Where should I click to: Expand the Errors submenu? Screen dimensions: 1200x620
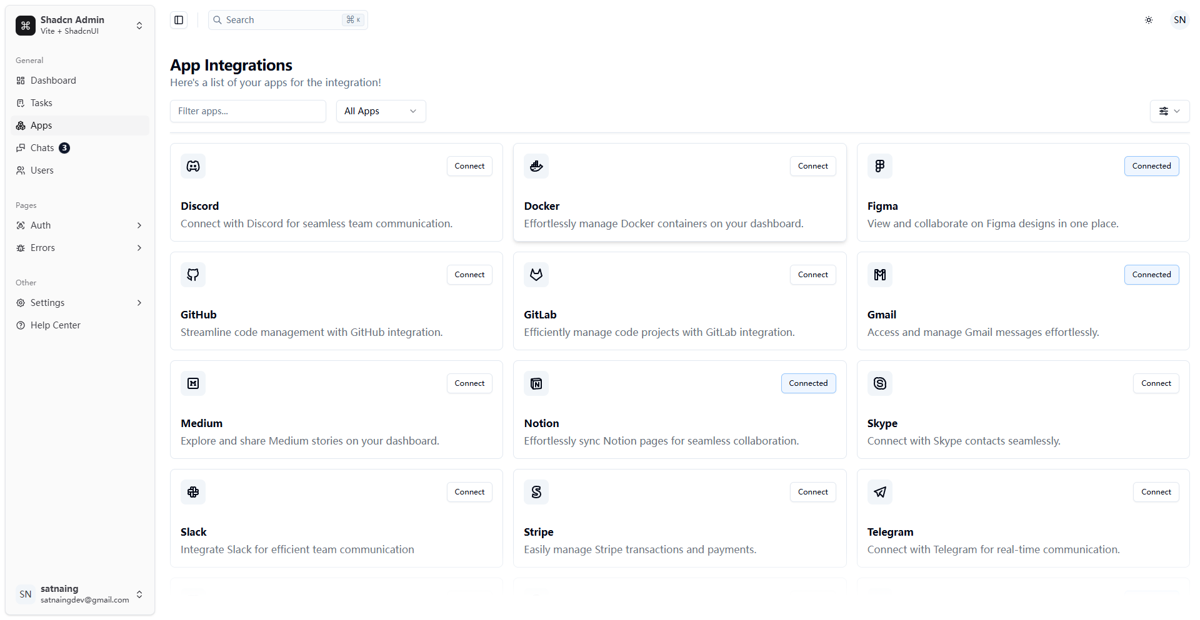point(80,248)
